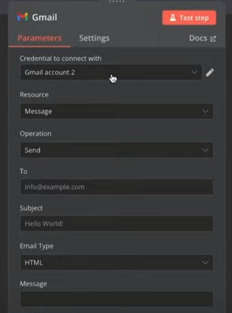The height and width of the screenshot is (313, 232).
Task: Click the chevron in the Gmail account 2 field
Action: click(194, 72)
